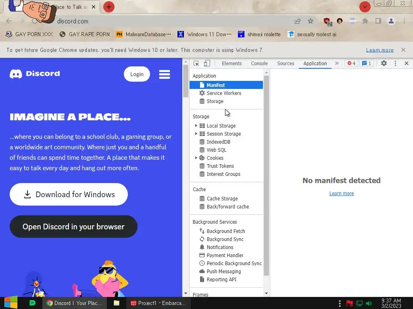The image size is (413, 309).
Task: Open Learn more link under No manifest detected
Action: click(341, 194)
